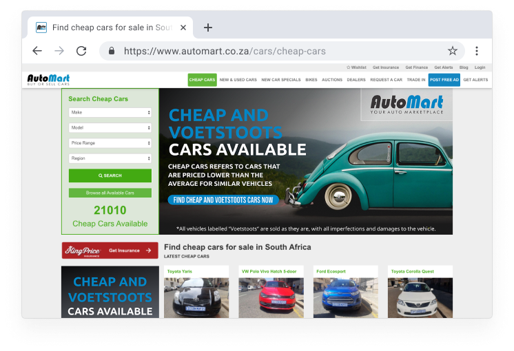Click the blue Ford Ecosport photo

(346, 298)
